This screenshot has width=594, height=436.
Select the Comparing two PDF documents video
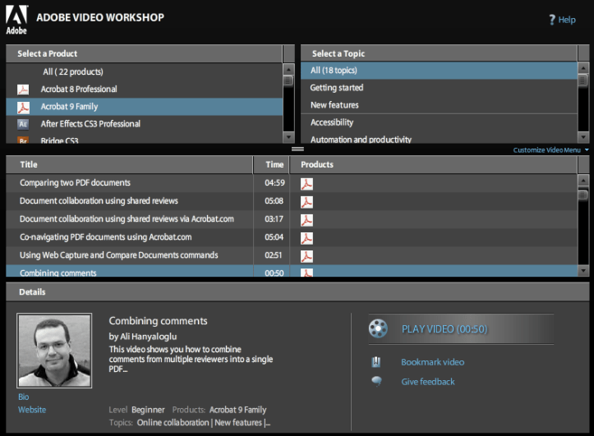pyautogui.click(x=292, y=183)
